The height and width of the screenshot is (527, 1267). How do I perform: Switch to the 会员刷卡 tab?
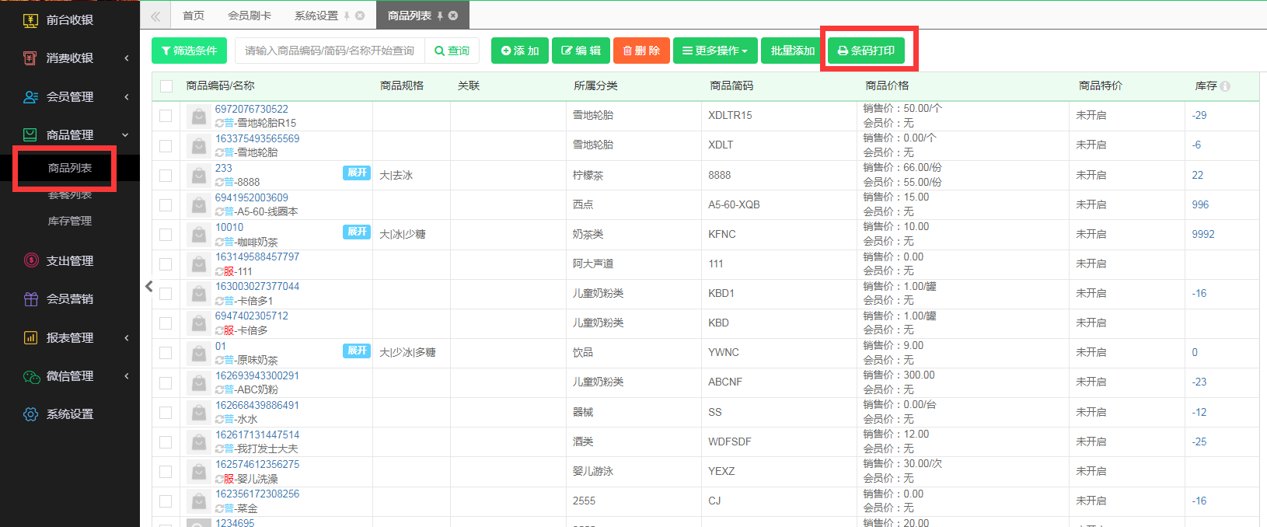tap(250, 16)
